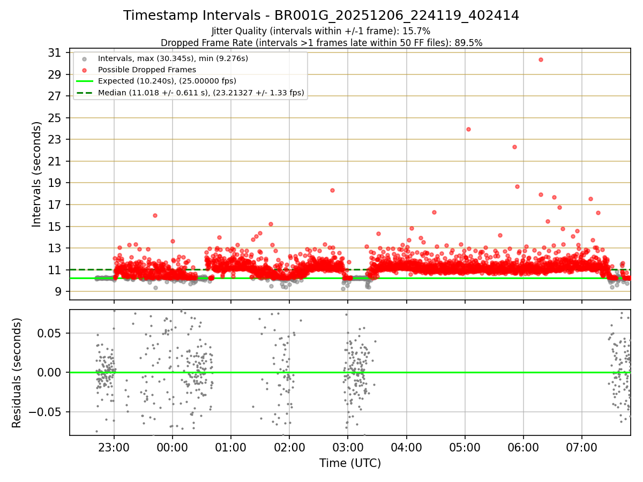This screenshot has height=482, width=643.
Task: Select legend text beginning 'Median (11.018 +/- 0.611 s)'
Action: point(201,93)
